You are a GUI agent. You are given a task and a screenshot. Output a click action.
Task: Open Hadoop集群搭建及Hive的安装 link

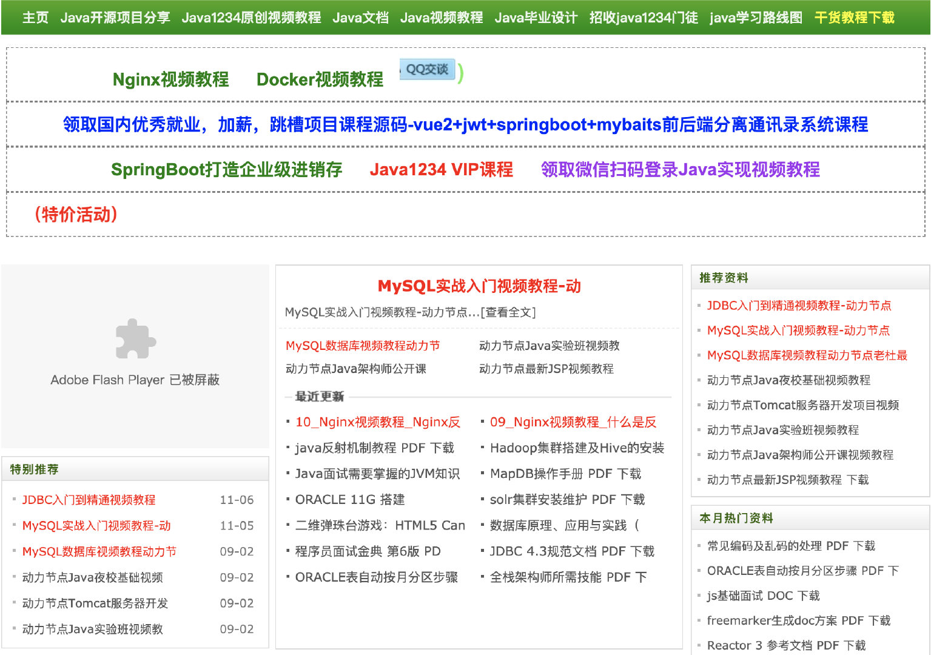coord(577,448)
